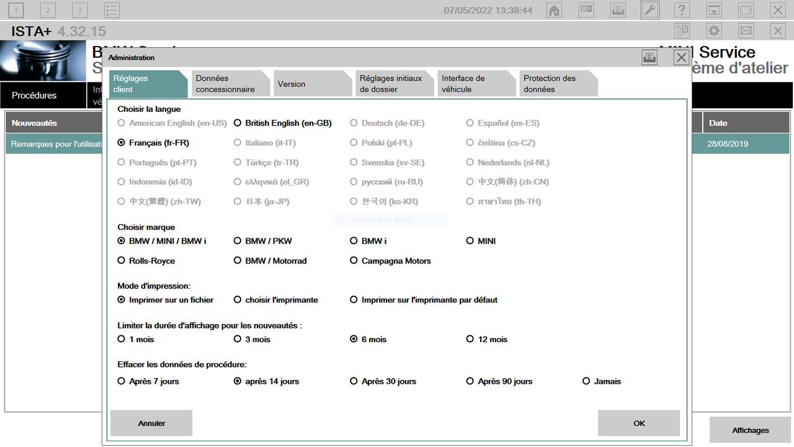Viewport: 794px width, 447px height.
Task: Go to home screen icon
Action: [554, 10]
